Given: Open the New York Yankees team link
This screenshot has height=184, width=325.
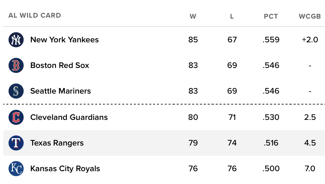Looking at the screenshot, I should click(x=64, y=40).
